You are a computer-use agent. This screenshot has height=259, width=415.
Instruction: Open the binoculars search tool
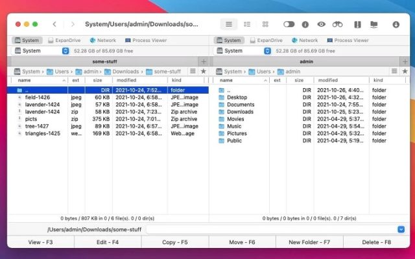[x=337, y=24]
